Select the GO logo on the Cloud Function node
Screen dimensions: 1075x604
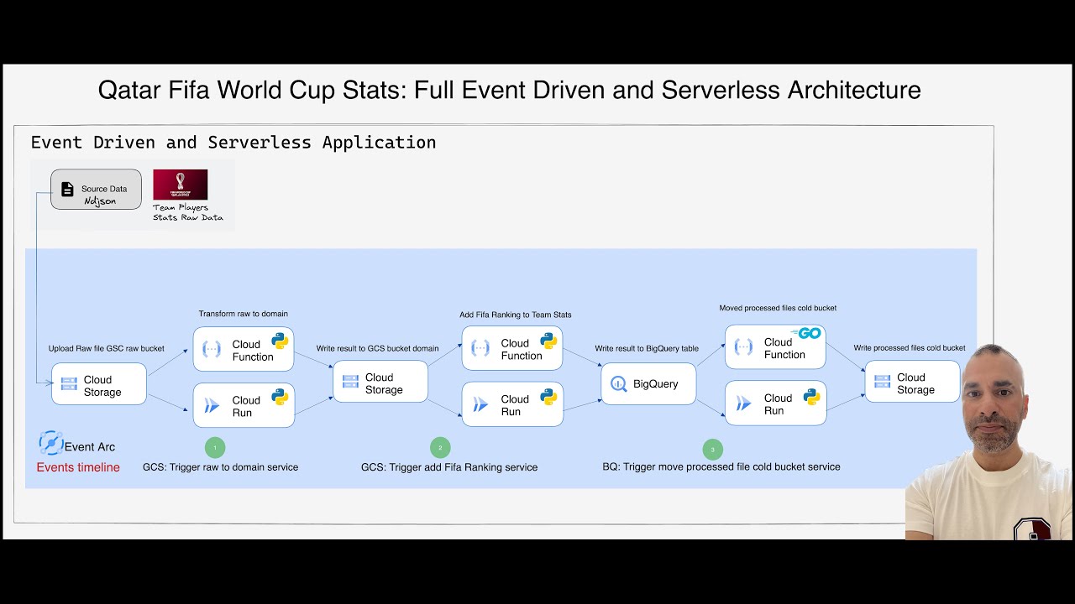[806, 332]
